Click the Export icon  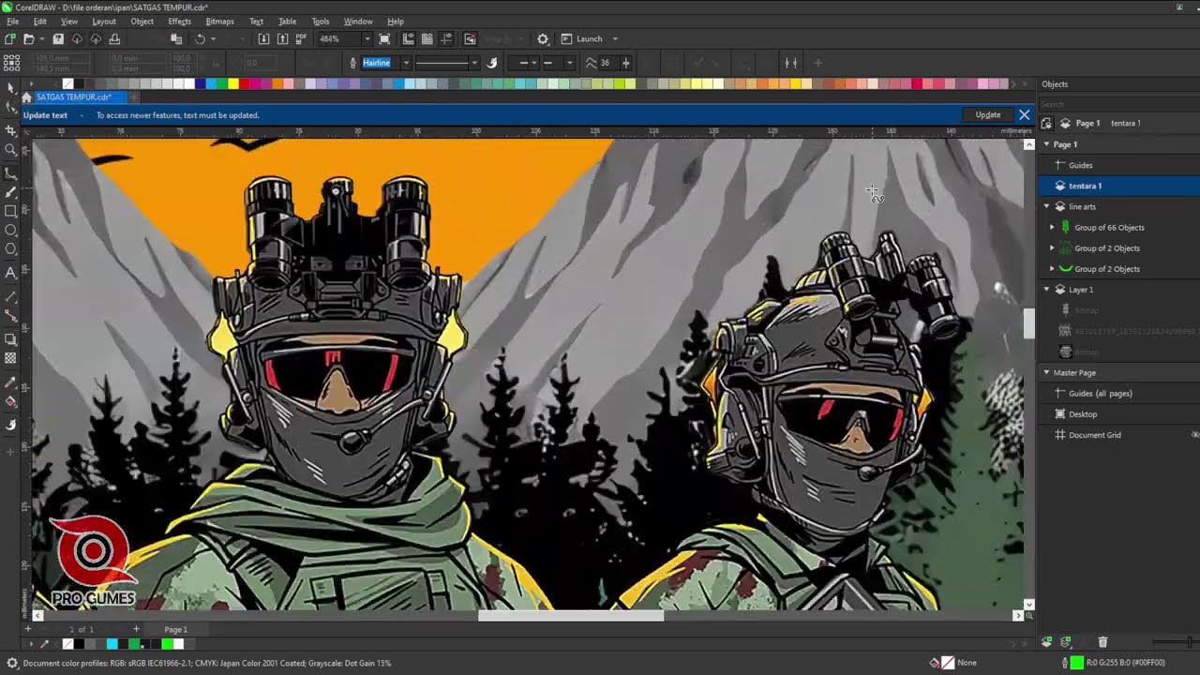tap(282, 38)
